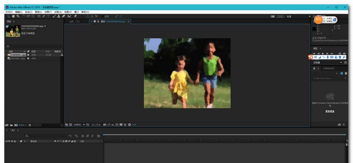The image size is (353, 163).
Task: Open the workspace dropdown arrow
Action: [x=310, y=17]
